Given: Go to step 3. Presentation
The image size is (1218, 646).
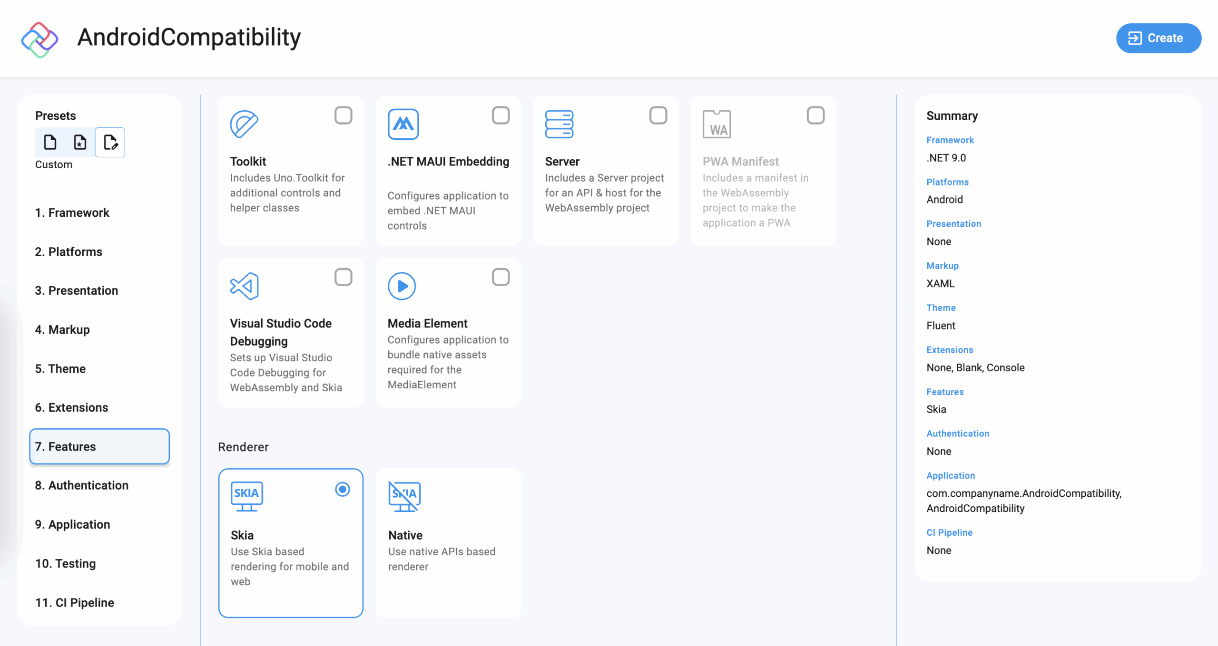Looking at the screenshot, I should click(x=99, y=290).
